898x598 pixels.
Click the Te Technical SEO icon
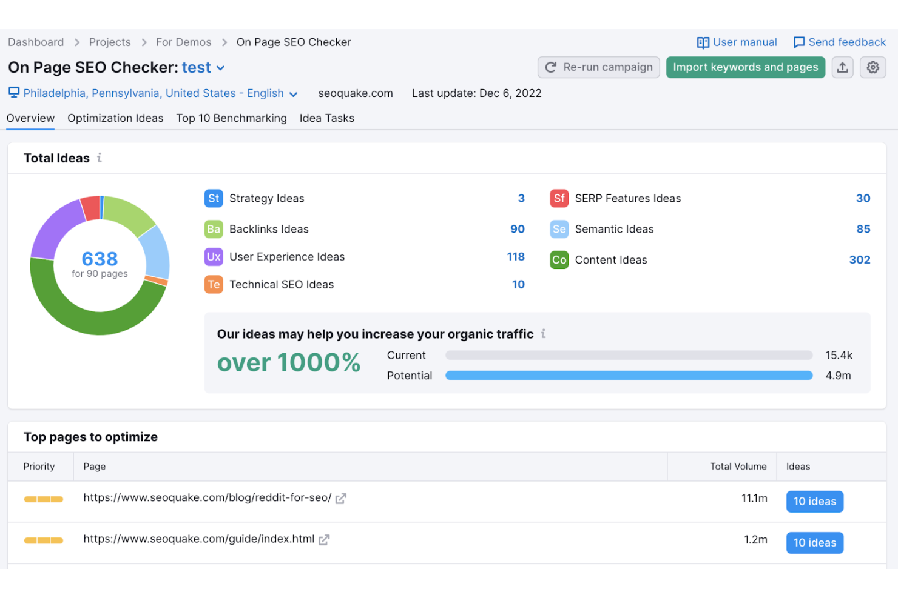click(214, 284)
